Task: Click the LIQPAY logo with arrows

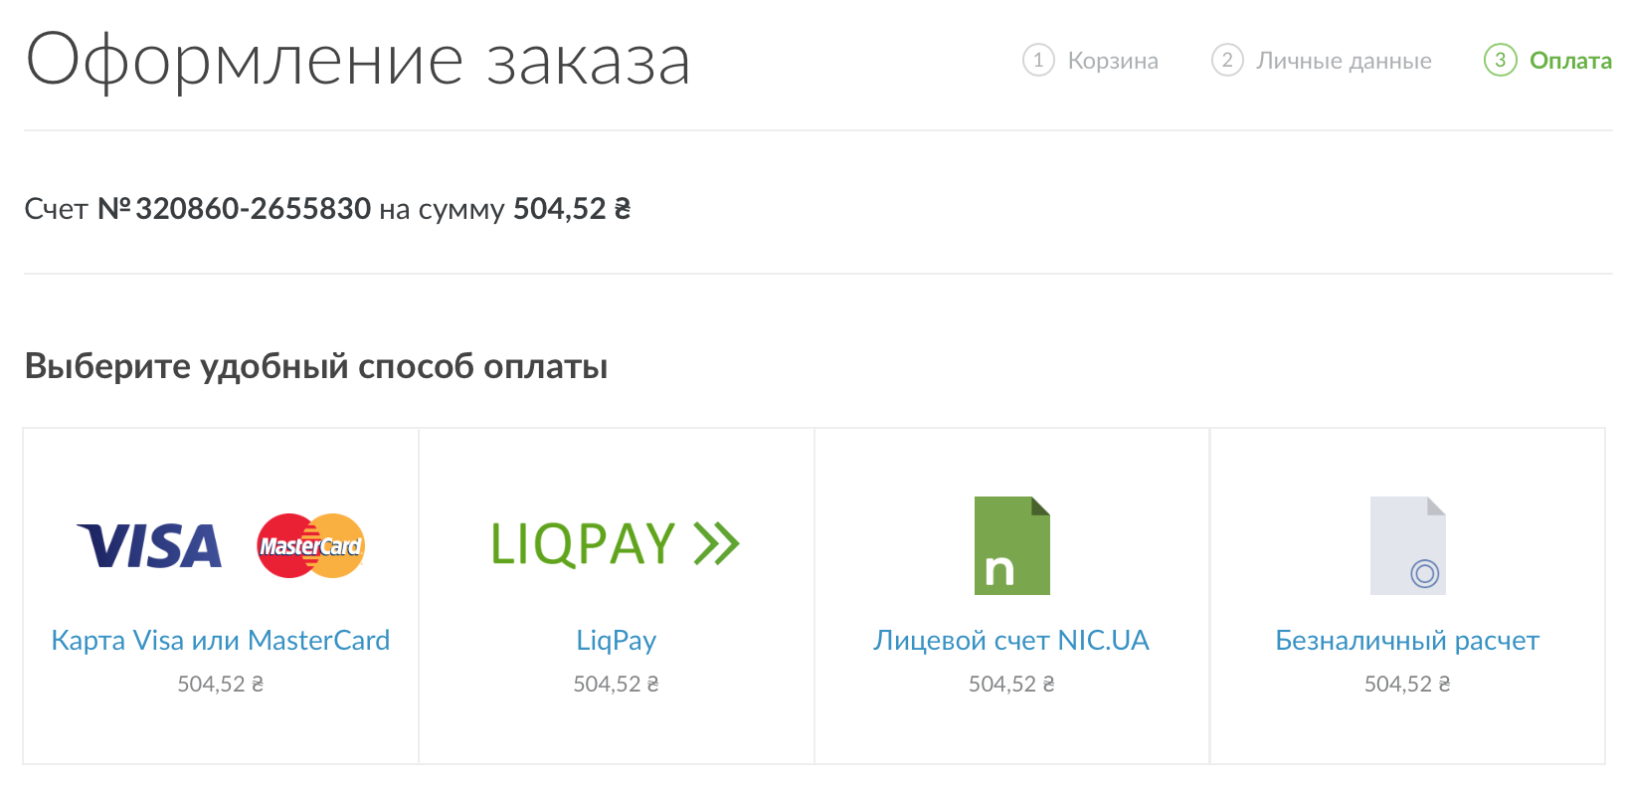Action: pos(616,544)
